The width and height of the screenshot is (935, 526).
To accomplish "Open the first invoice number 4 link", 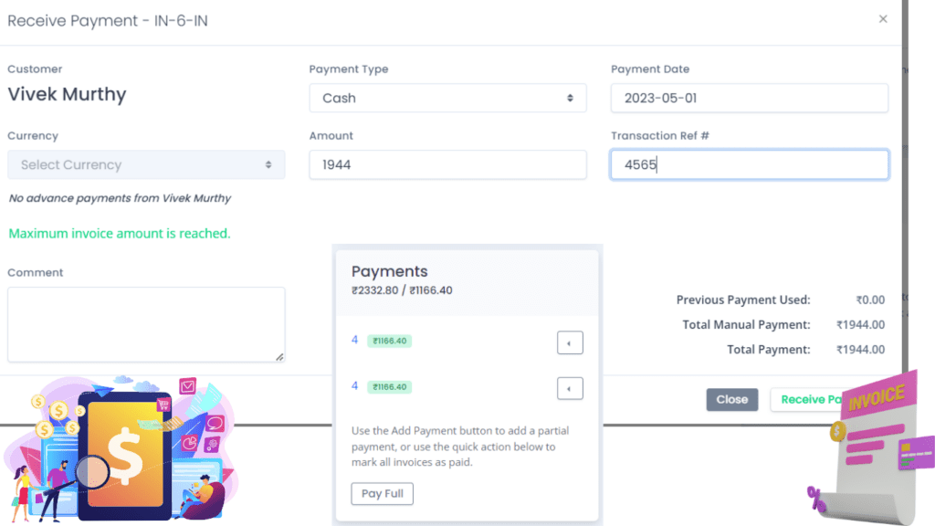I will (355, 340).
